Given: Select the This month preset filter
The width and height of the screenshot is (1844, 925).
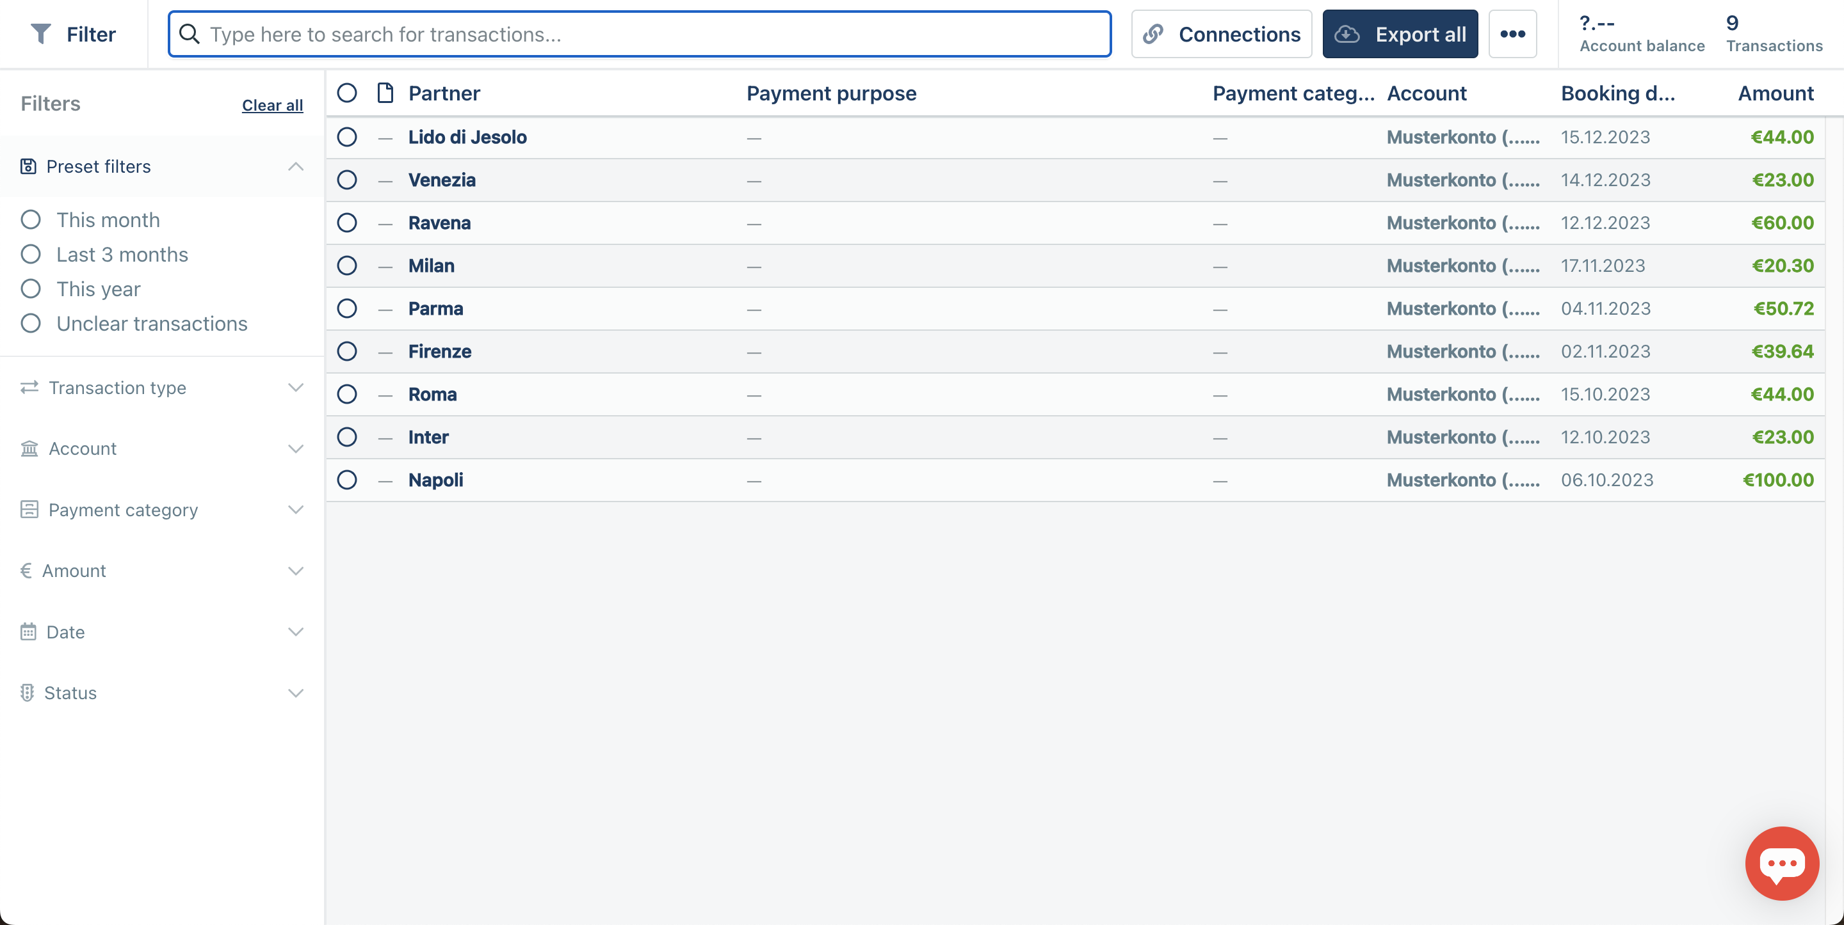Looking at the screenshot, I should click(31, 219).
